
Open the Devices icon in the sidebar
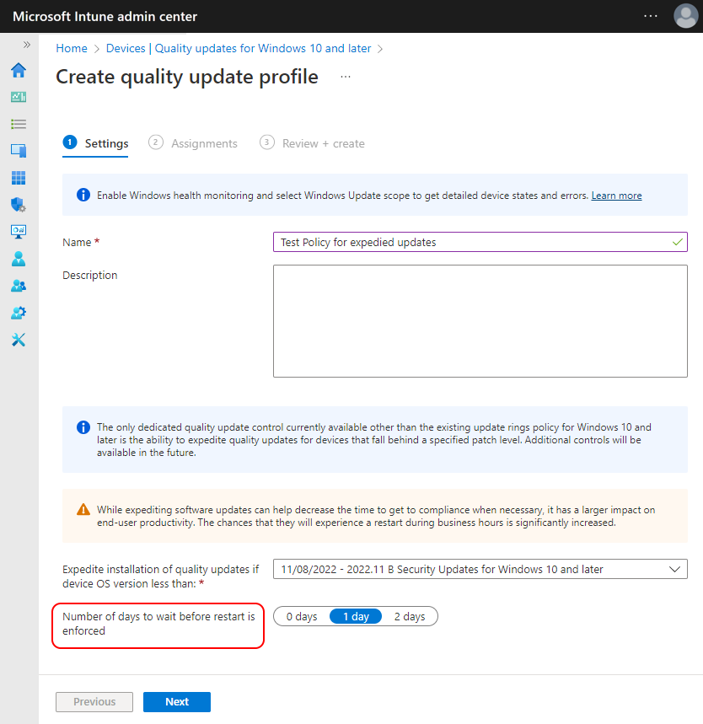click(19, 151)
